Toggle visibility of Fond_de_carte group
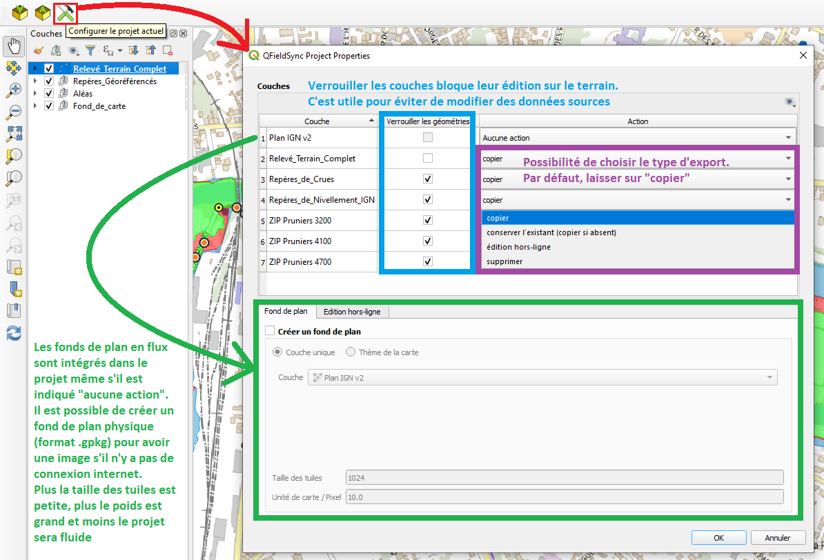The image size is (824, 560). click(49, 106)
